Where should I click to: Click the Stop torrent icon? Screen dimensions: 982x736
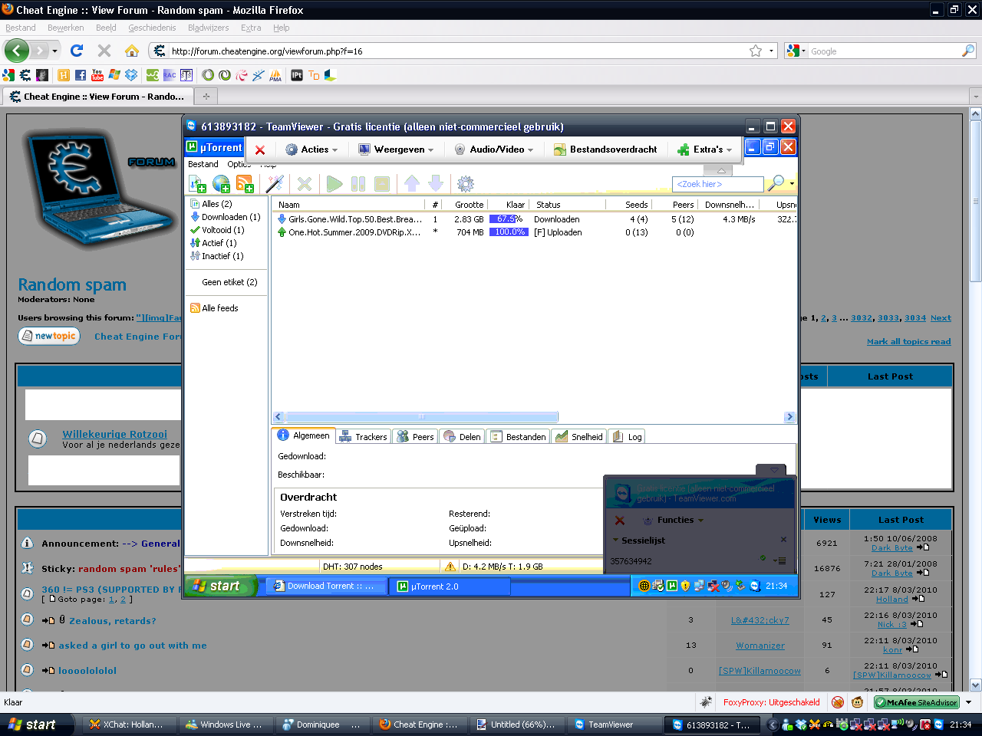(381, 184)
